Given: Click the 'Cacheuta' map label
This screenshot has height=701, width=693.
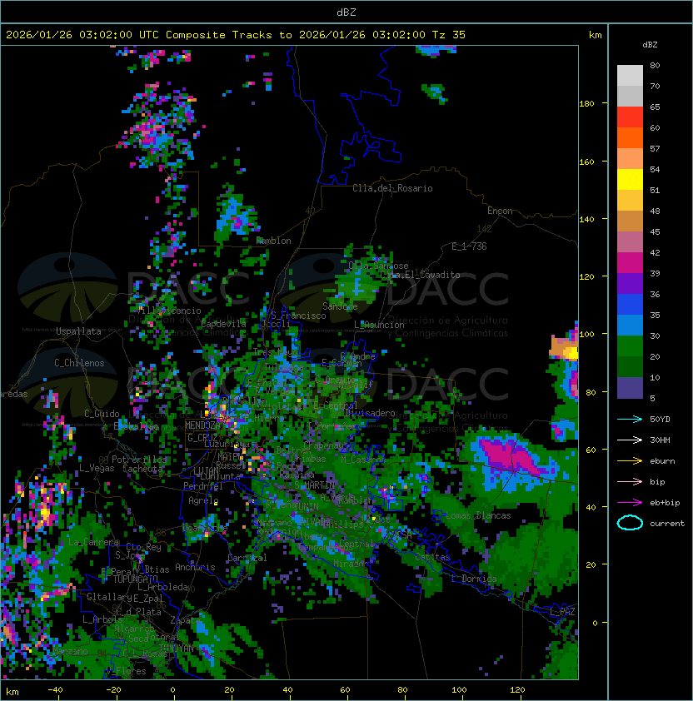Looking at the screenshot, I should coord(142,468).
